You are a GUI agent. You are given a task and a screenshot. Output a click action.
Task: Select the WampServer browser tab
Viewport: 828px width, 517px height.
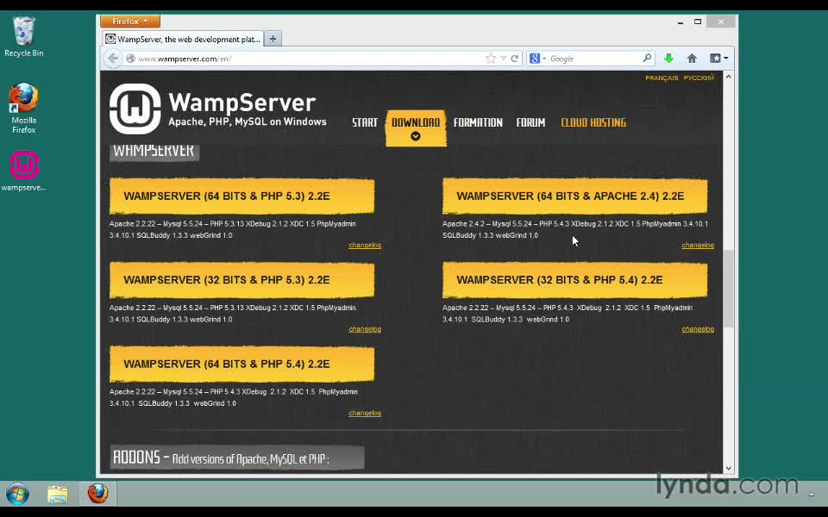tap(183, 39)
